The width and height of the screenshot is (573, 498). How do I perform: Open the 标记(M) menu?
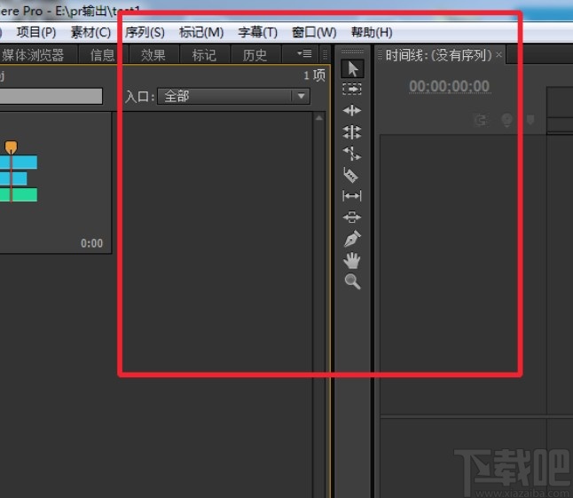pyautogui.click(x=201, y=33)
